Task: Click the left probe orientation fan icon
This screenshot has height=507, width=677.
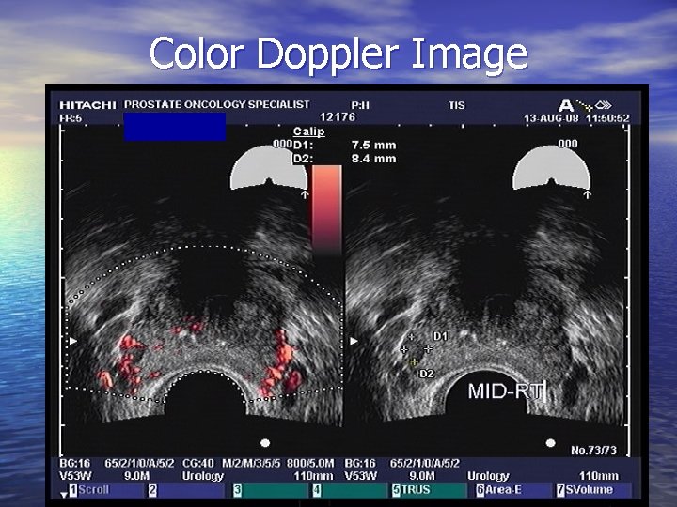Action: click(x=269, y=168)
